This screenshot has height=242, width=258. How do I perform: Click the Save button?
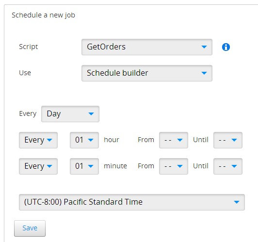coord(30,228)
